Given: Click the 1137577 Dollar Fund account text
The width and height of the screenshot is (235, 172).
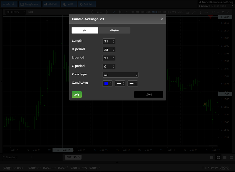Looking at the screenshot, I should click(212, 6).
